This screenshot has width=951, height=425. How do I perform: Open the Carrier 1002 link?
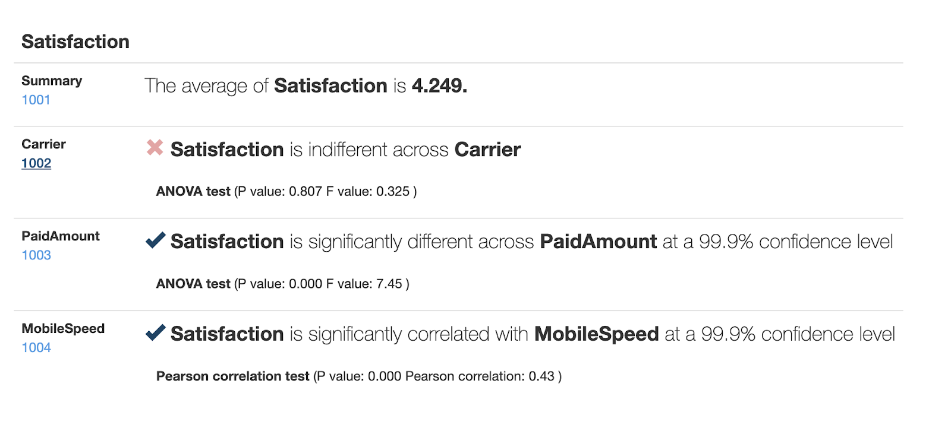click(36, 163)
